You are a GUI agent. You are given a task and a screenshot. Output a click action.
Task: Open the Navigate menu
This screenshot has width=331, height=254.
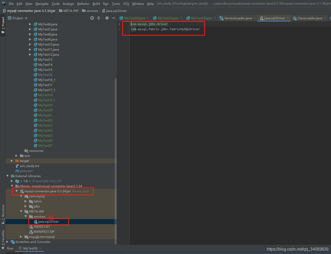pyautogui.click(x=42, y=4)
